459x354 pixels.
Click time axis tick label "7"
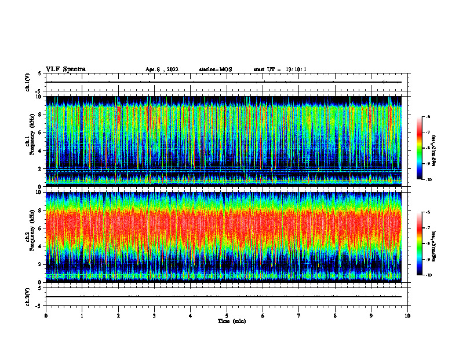299,316
